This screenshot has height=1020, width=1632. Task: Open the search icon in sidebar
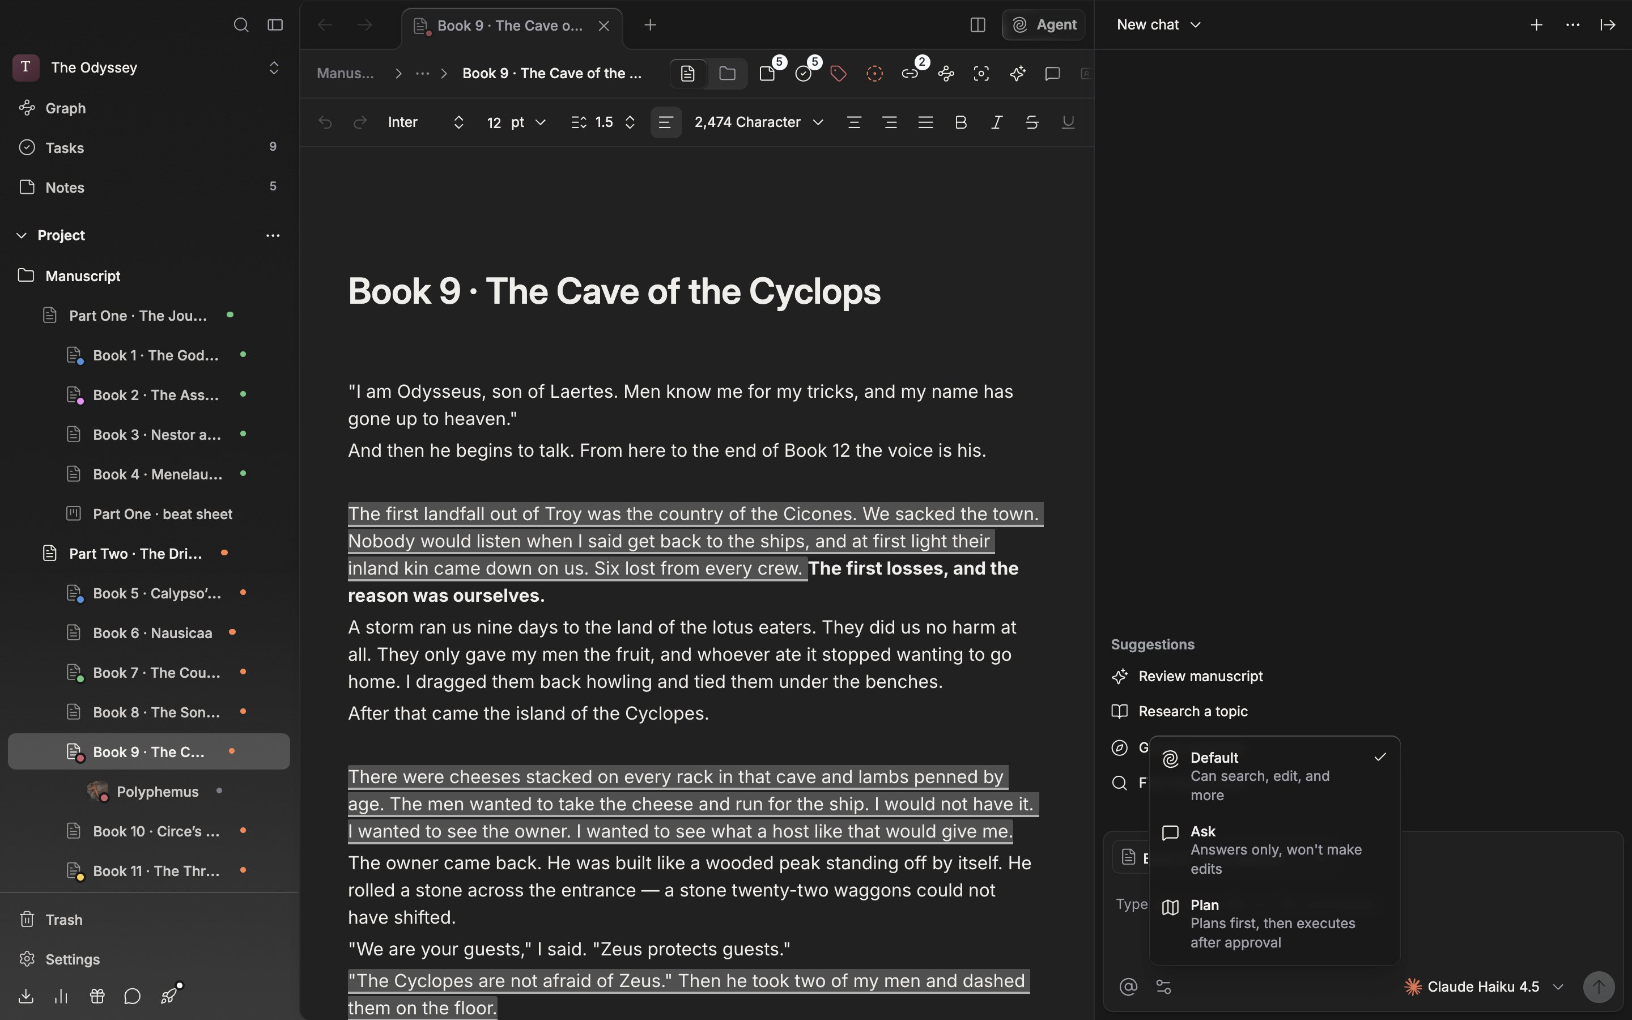241,25
